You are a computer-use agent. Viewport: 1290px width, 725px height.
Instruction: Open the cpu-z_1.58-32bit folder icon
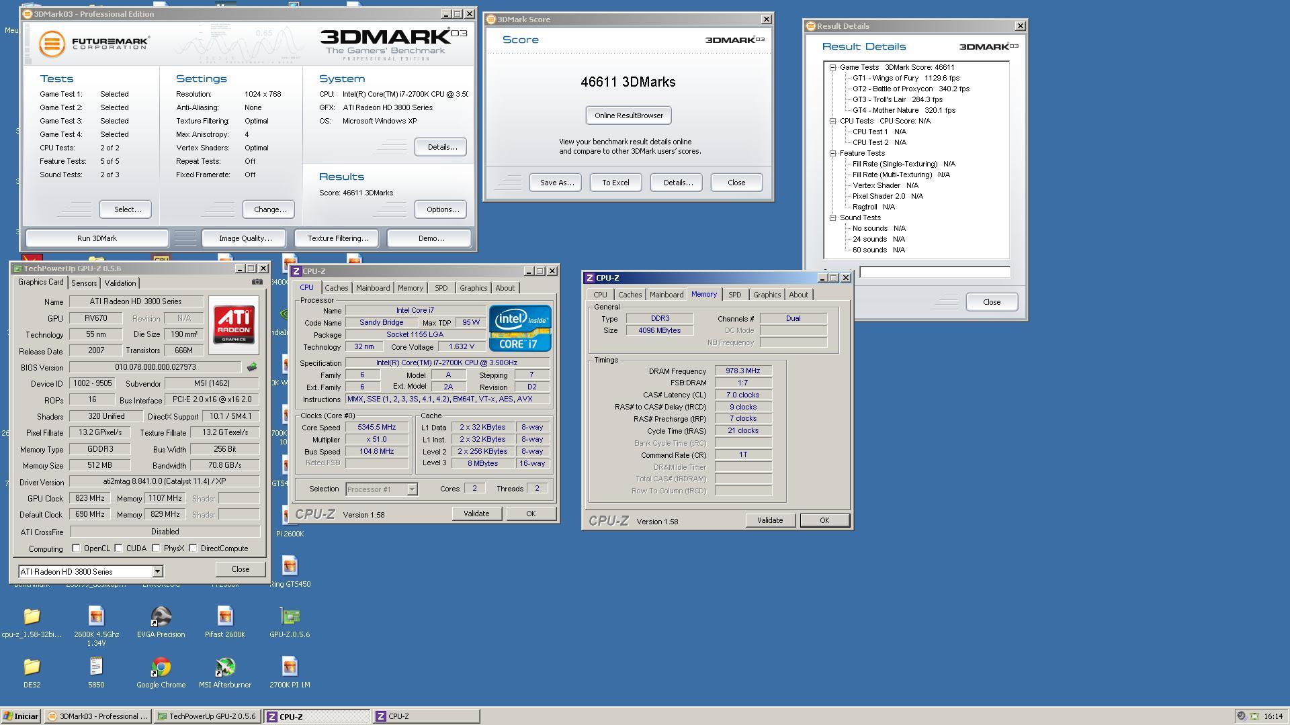click(32, 622)
